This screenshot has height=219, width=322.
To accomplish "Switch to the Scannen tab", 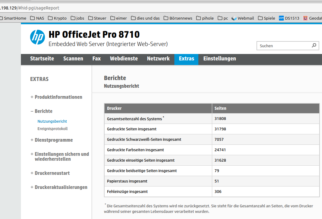I will [x=73, y=59].
